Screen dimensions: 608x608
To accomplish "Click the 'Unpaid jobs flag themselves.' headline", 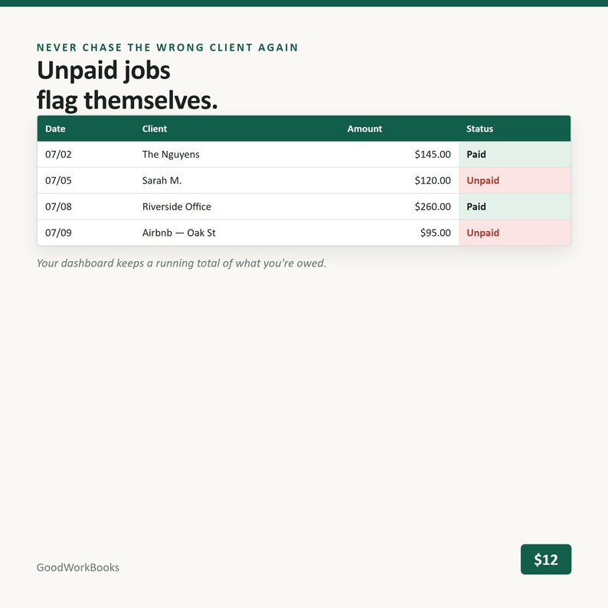I will click(127, 85).
